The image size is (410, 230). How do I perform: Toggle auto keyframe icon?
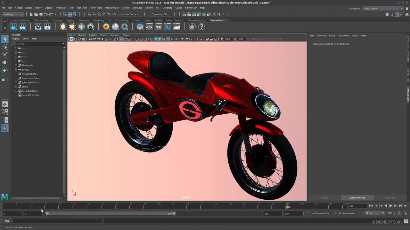click(x=399, y=213)
